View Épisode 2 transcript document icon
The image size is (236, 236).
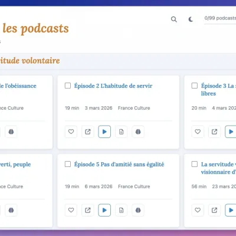[x=122, y=132]
